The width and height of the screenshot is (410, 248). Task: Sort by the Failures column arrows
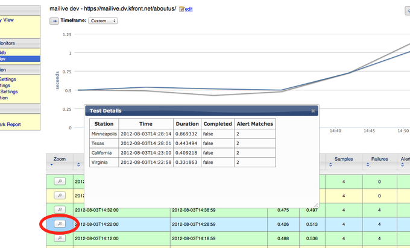(367, 165)
